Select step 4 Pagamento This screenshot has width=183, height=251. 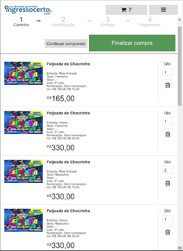pos(150,22)
